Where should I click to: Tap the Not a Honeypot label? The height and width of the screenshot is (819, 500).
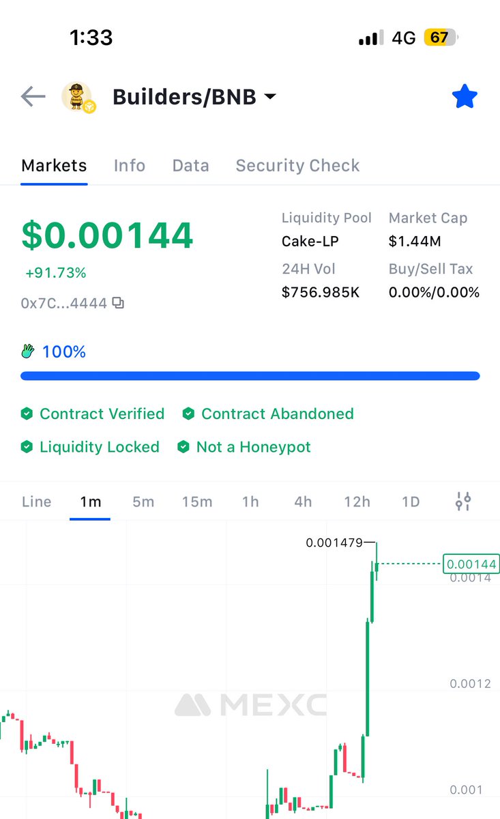point(254,447)
